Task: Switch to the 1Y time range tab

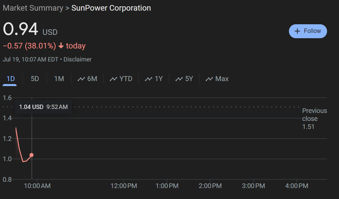Action: coord(154,79)
